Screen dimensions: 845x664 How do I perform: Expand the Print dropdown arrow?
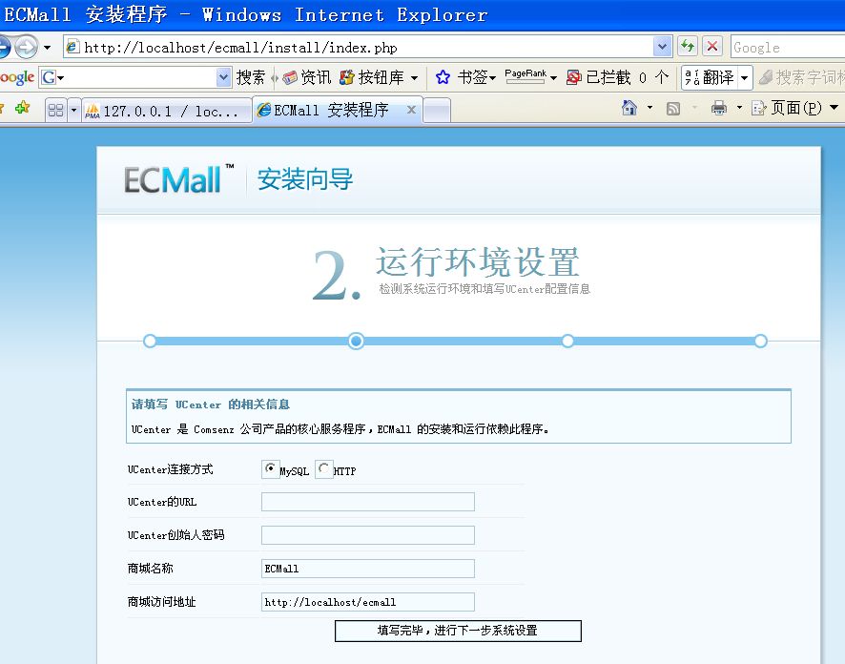(739, 108)
